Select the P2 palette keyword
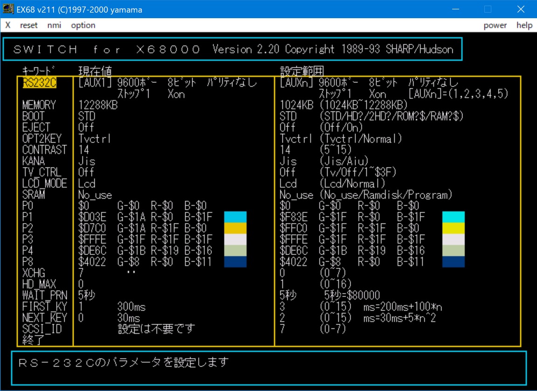Screen dimensions: 537x391 tap(28, 228)
